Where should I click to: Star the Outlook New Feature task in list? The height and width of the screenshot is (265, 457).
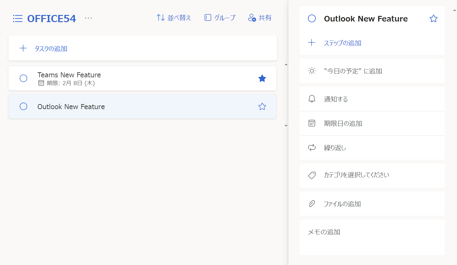[262, 106]
